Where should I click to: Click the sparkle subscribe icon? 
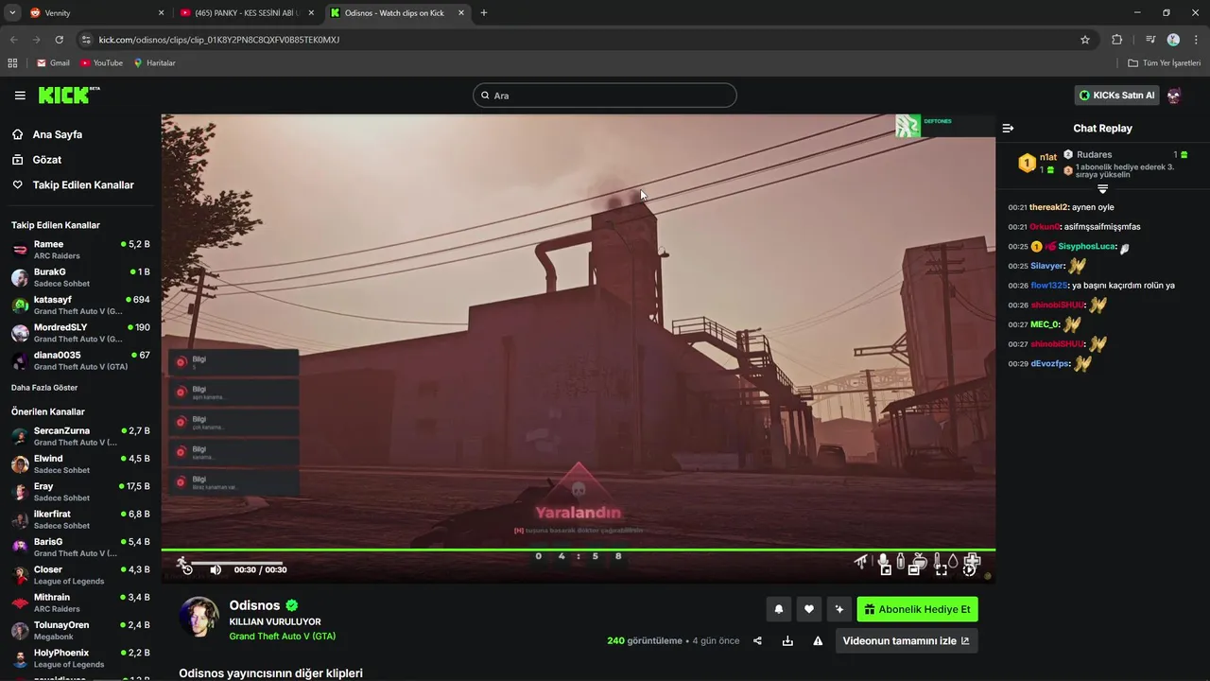point(838,609)
